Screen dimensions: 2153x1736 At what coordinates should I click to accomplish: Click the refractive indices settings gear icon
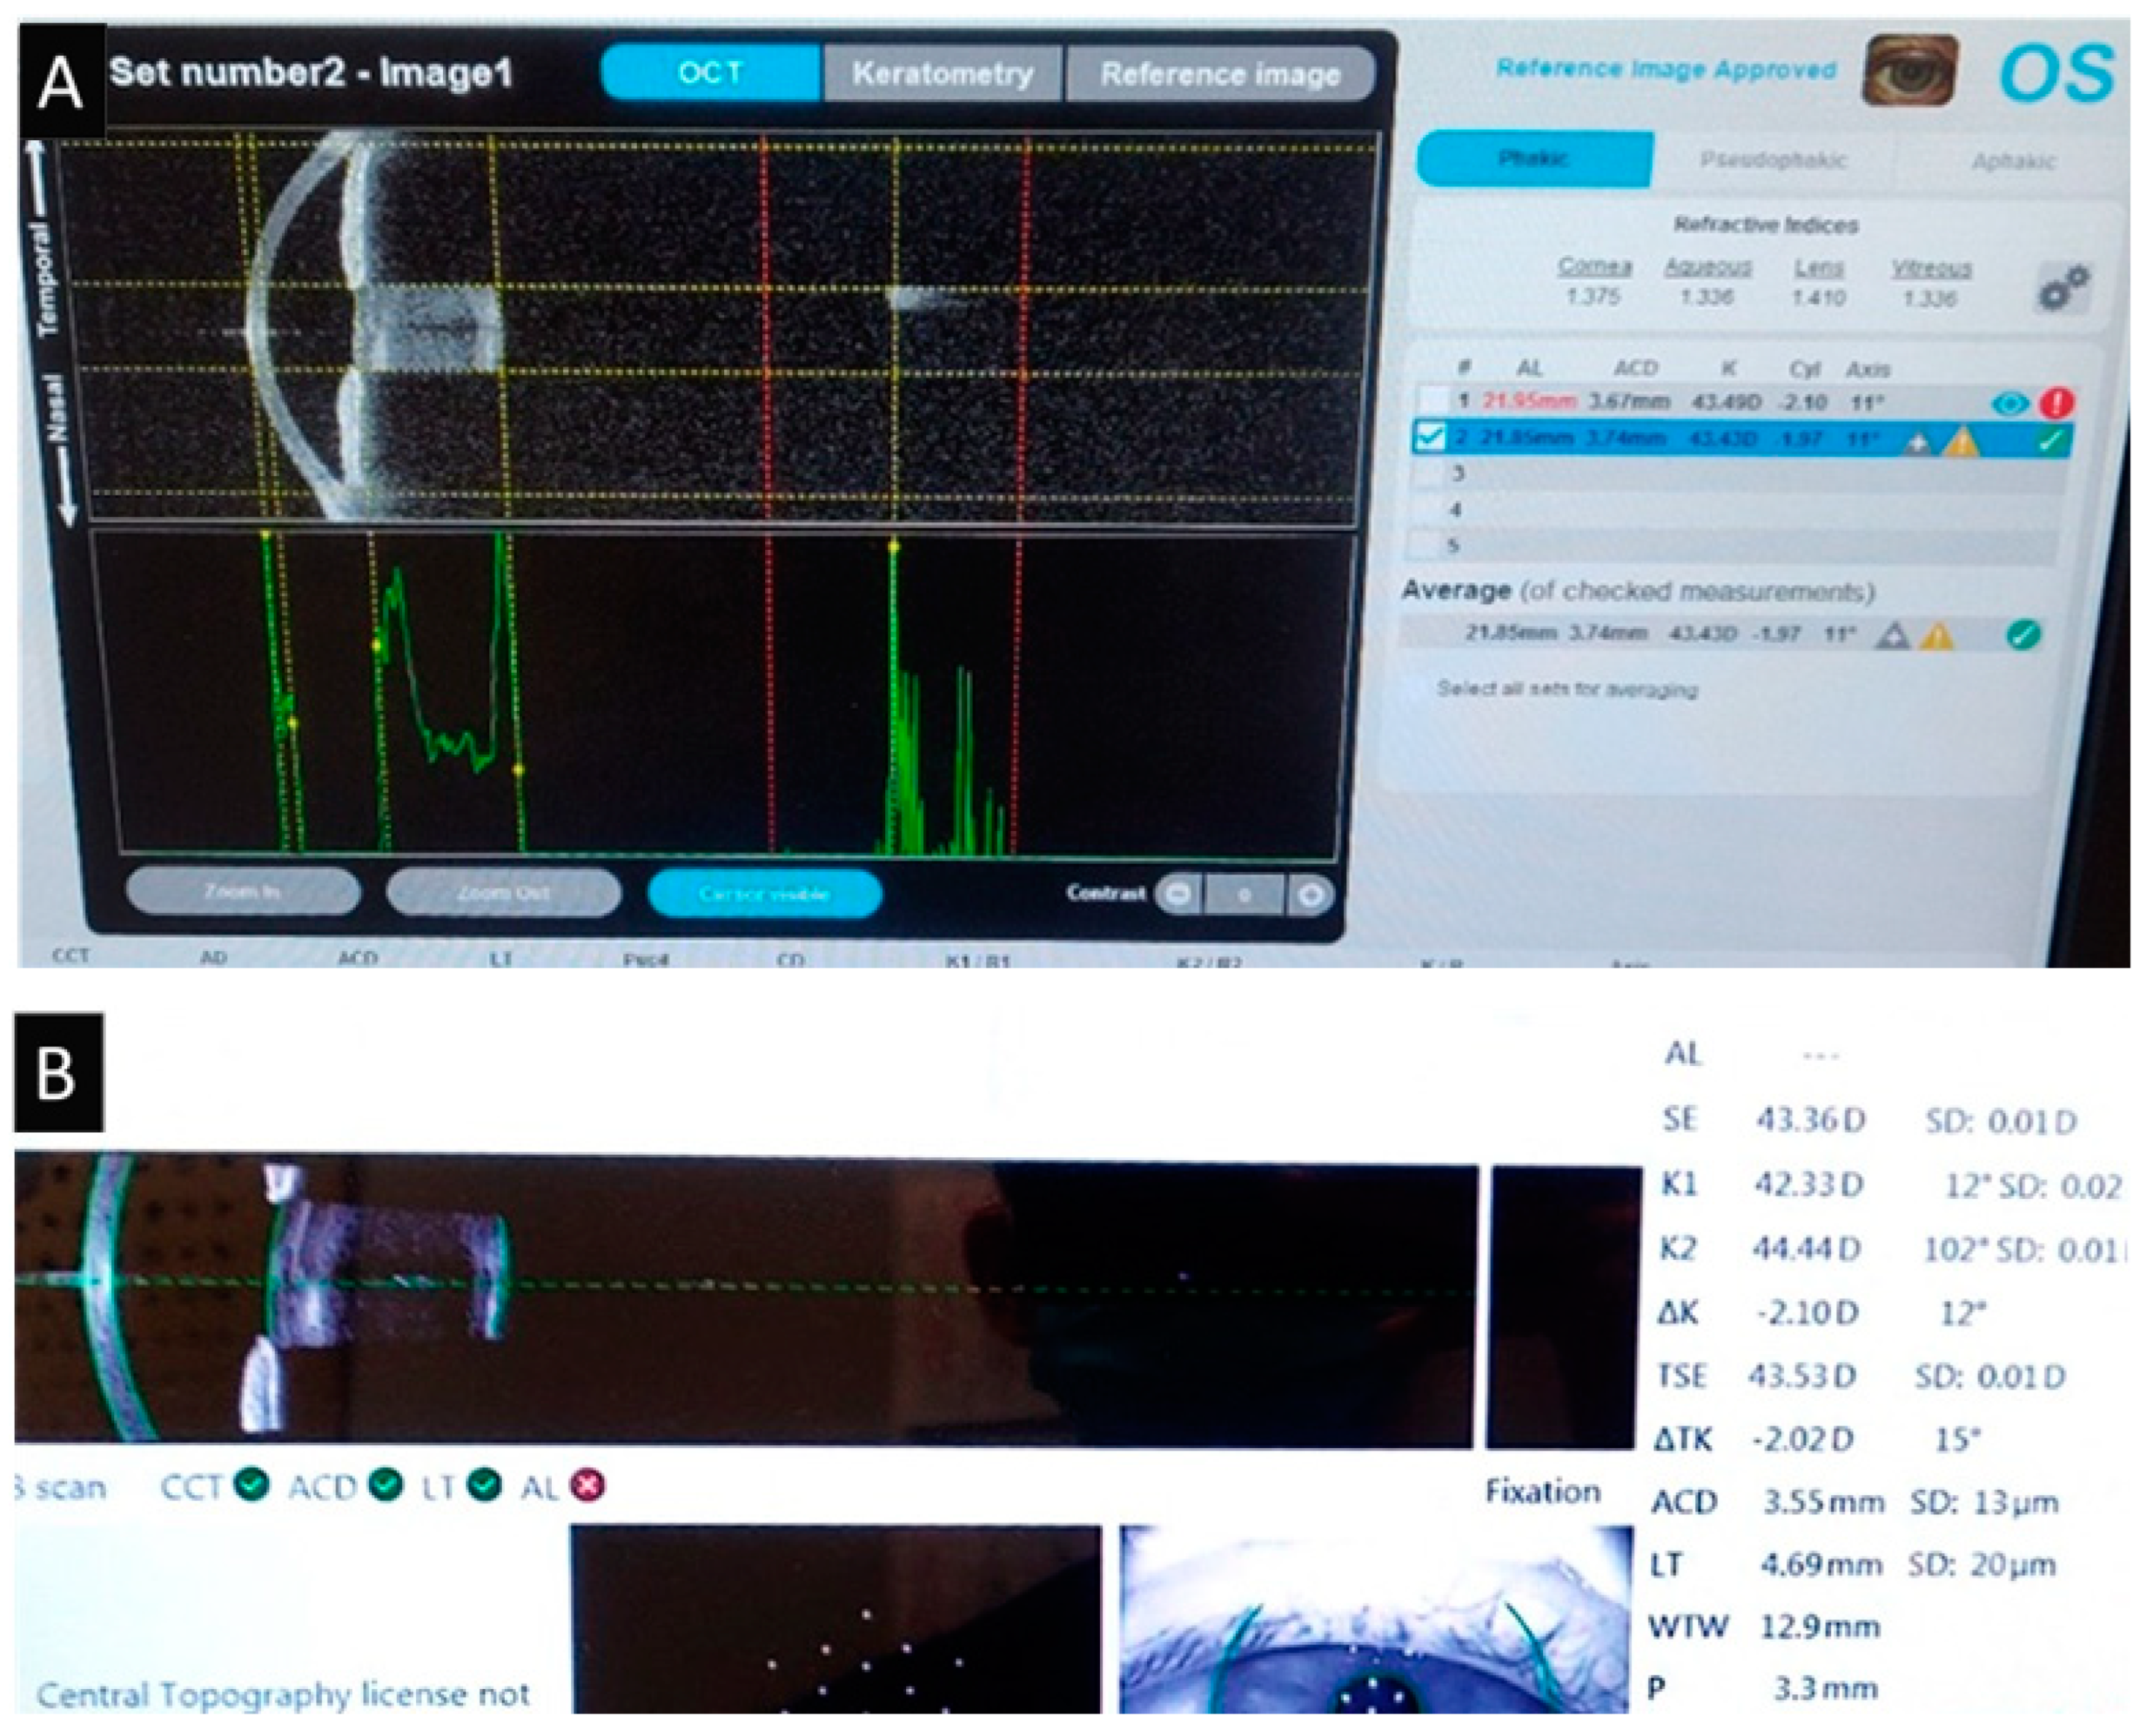(x=2063, y=287)
